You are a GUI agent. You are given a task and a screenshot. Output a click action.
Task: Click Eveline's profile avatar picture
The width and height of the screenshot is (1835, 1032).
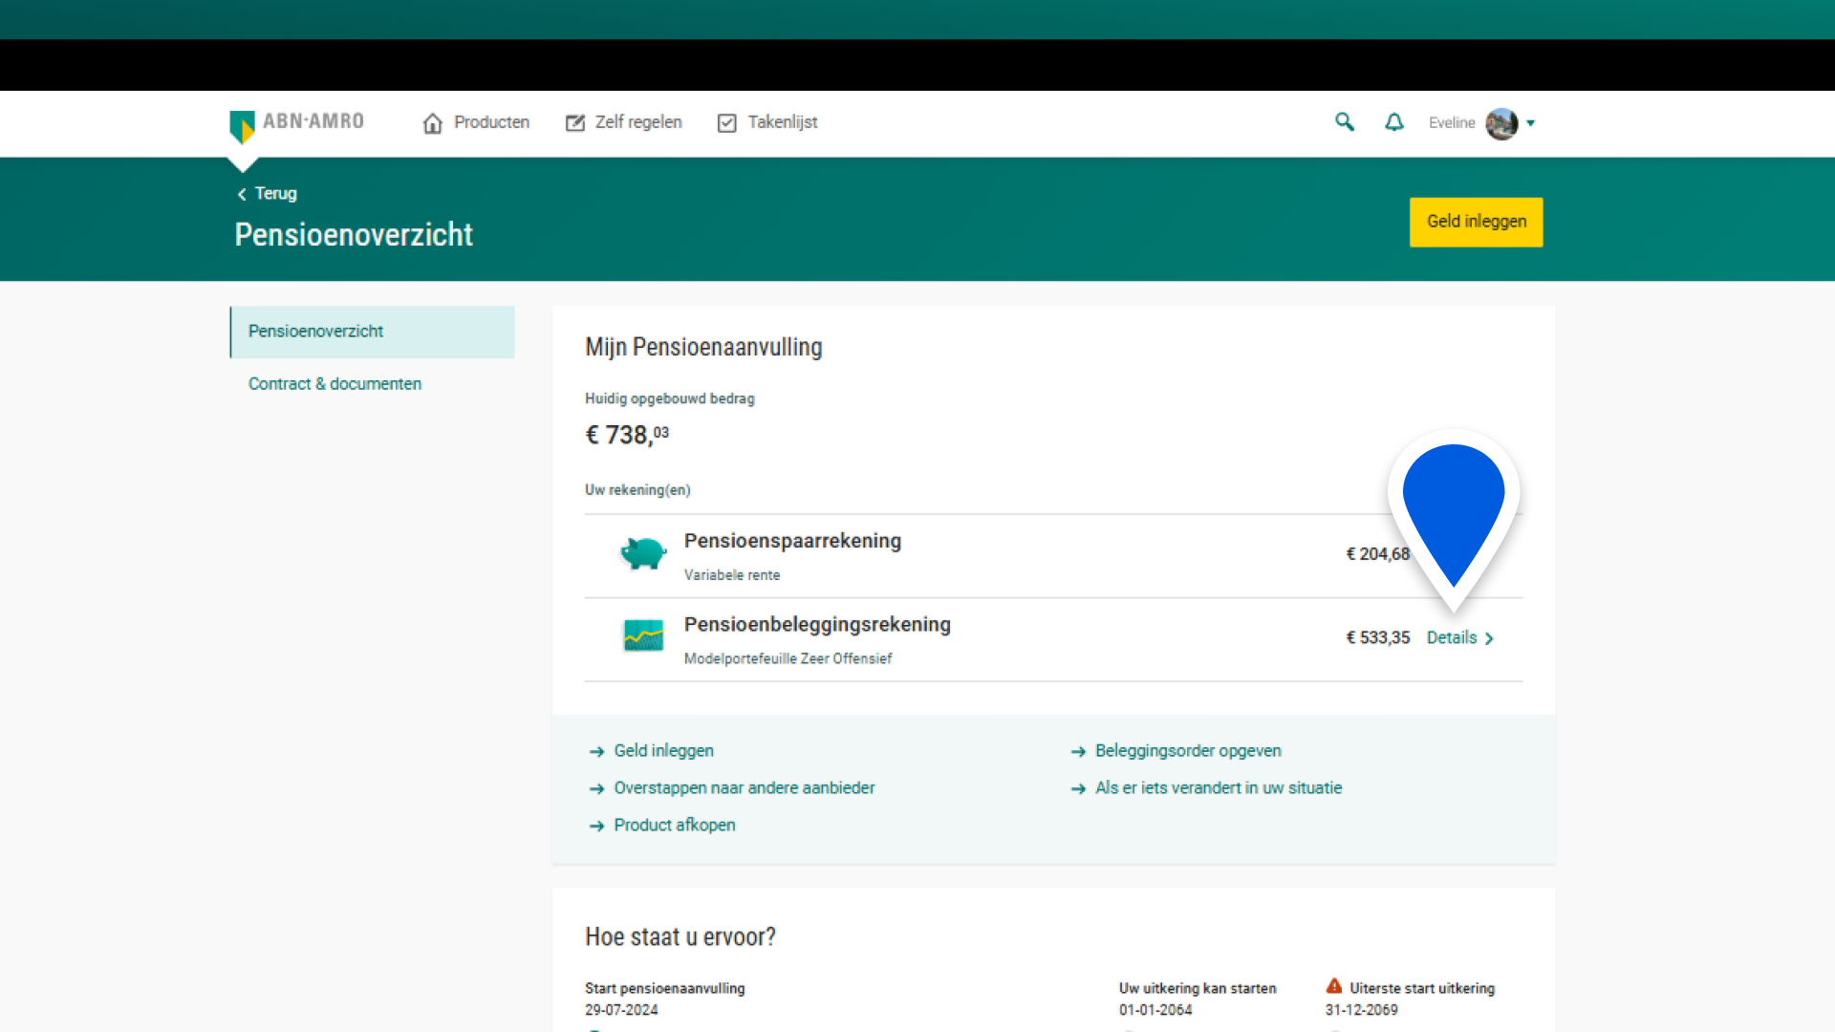click(x=1500, y=123)
